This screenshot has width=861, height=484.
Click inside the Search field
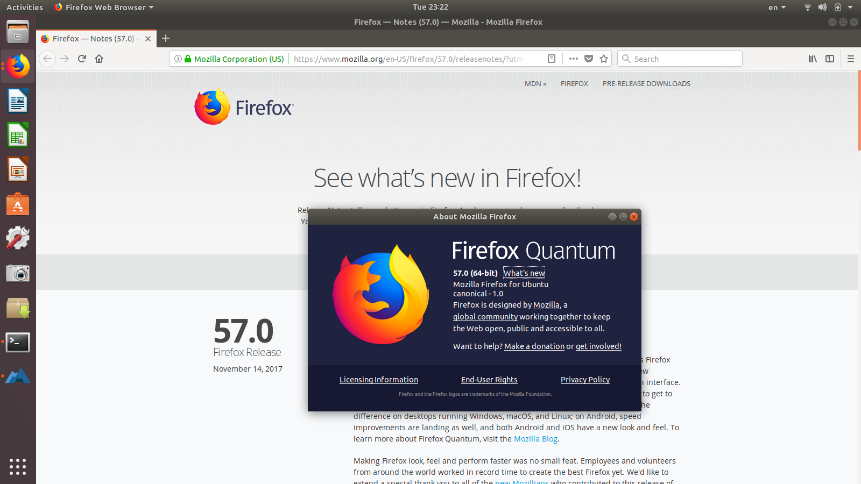point(680,59)
